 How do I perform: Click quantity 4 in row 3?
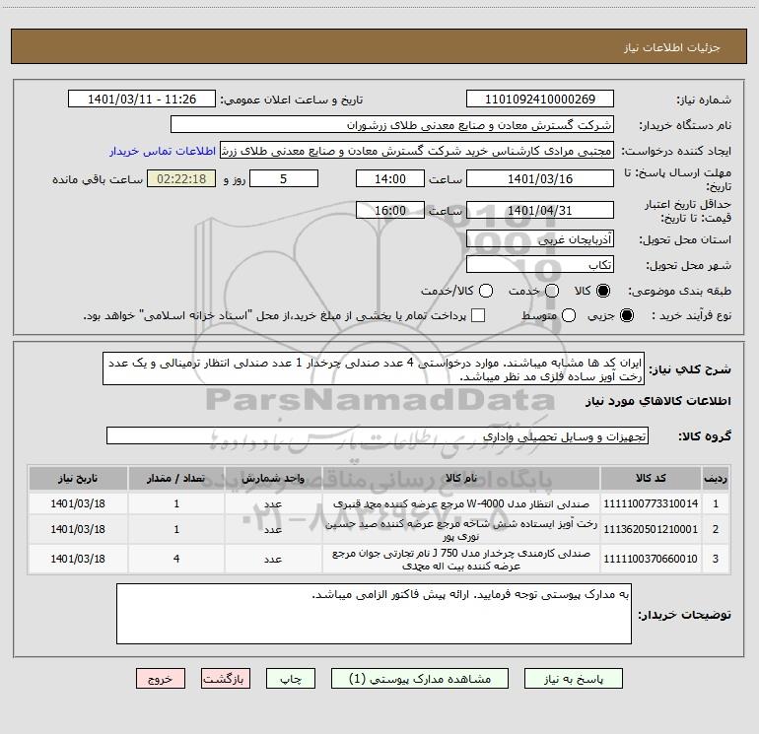pyautogui.click(x=176, y=559)
